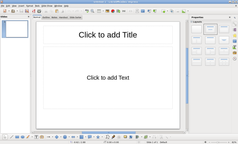Click the Open file icon
Viewport: 238px width, 144px height.
13,11
